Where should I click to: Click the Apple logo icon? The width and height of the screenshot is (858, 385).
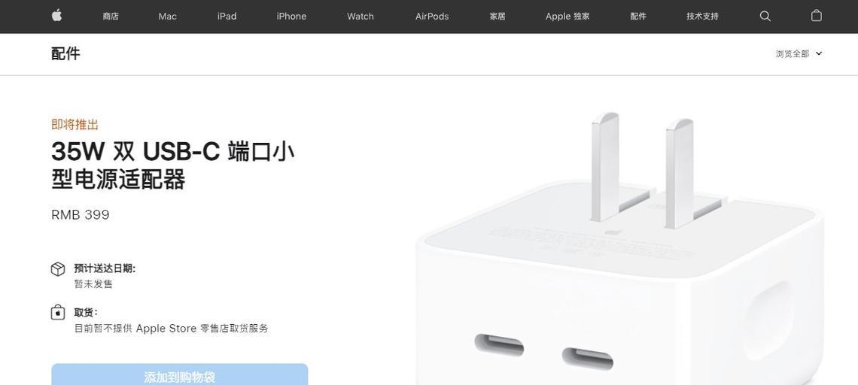pyautogui.click(x=57, y=16)
